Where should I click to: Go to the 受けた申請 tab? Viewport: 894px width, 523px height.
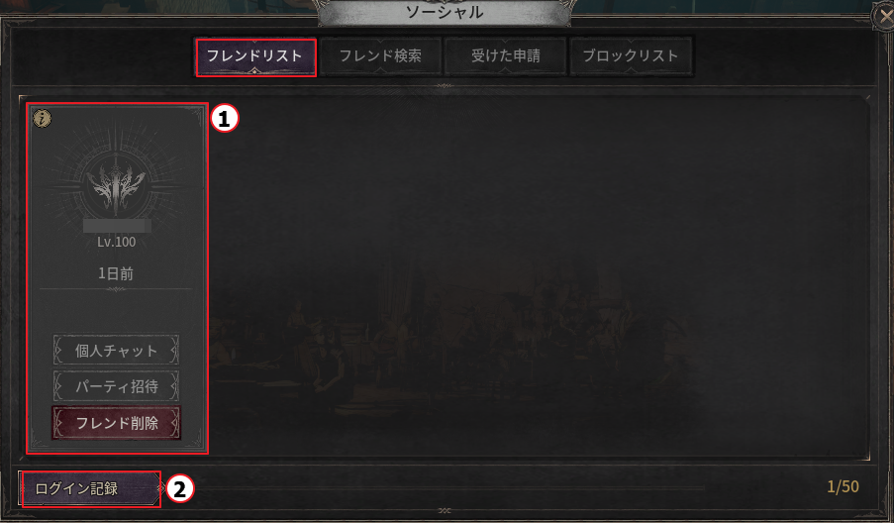pyautogui.click(x=506, y=56)
